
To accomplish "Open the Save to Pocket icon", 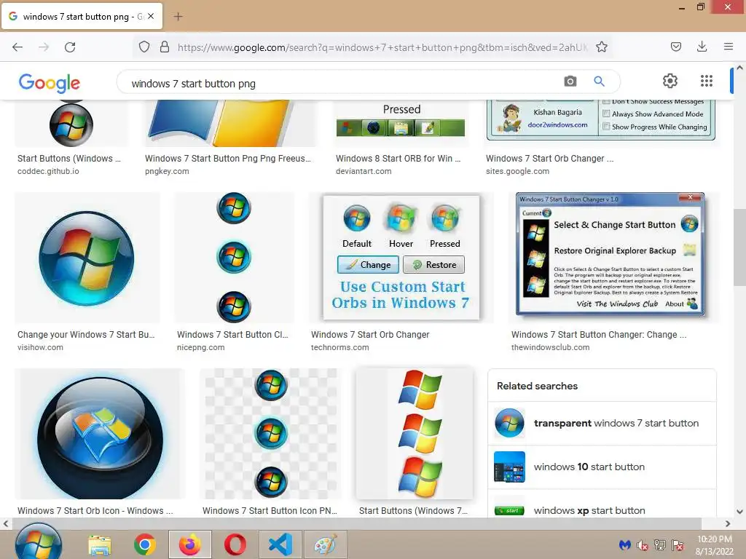I will (675, 47).
